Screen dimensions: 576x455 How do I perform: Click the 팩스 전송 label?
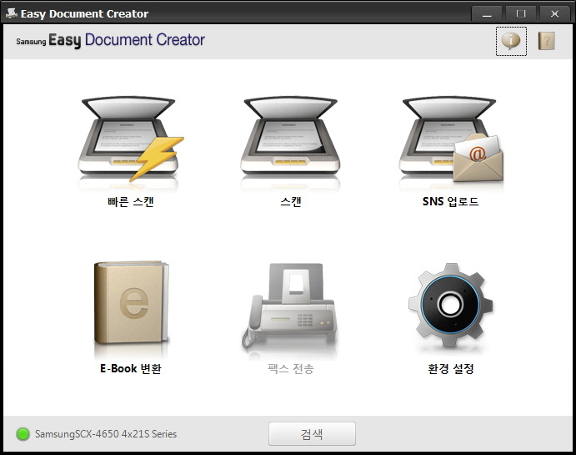click(x=291, y=368)
